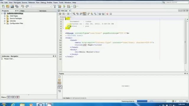Toggle Tasks currently edited file scope
The height and width of the screenshot is (106, 189).
59,77
